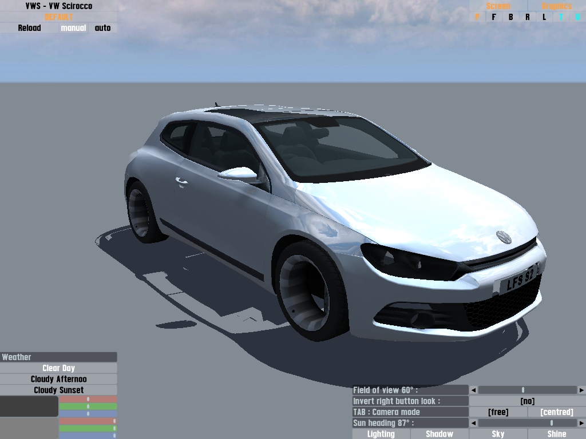This screenshot has width=586, height=439.
Task: Click the dark grey colour swatch
Action: click(x=29, y=406)
